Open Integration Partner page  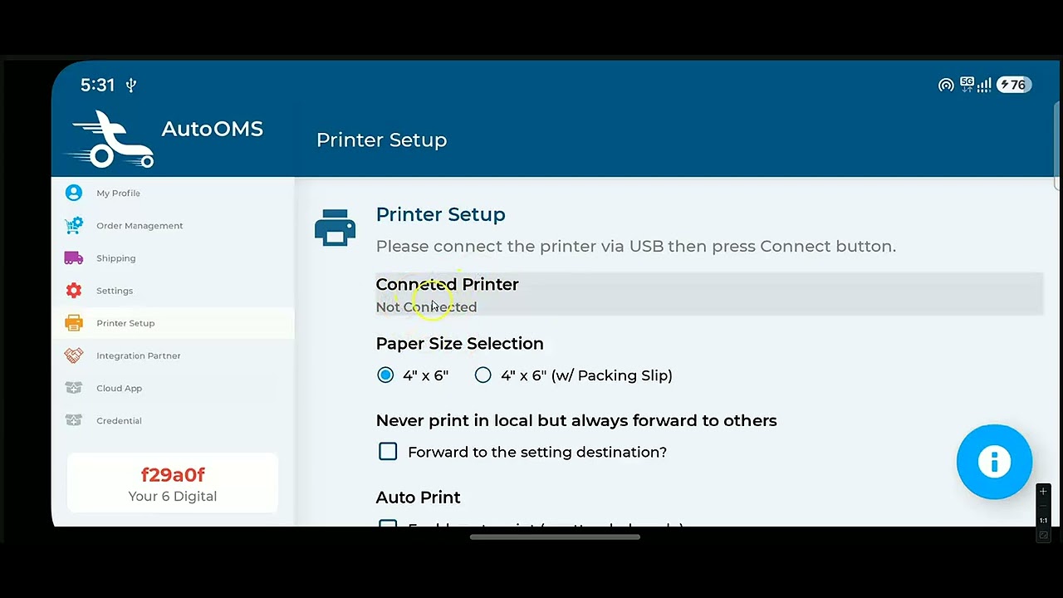173,355
